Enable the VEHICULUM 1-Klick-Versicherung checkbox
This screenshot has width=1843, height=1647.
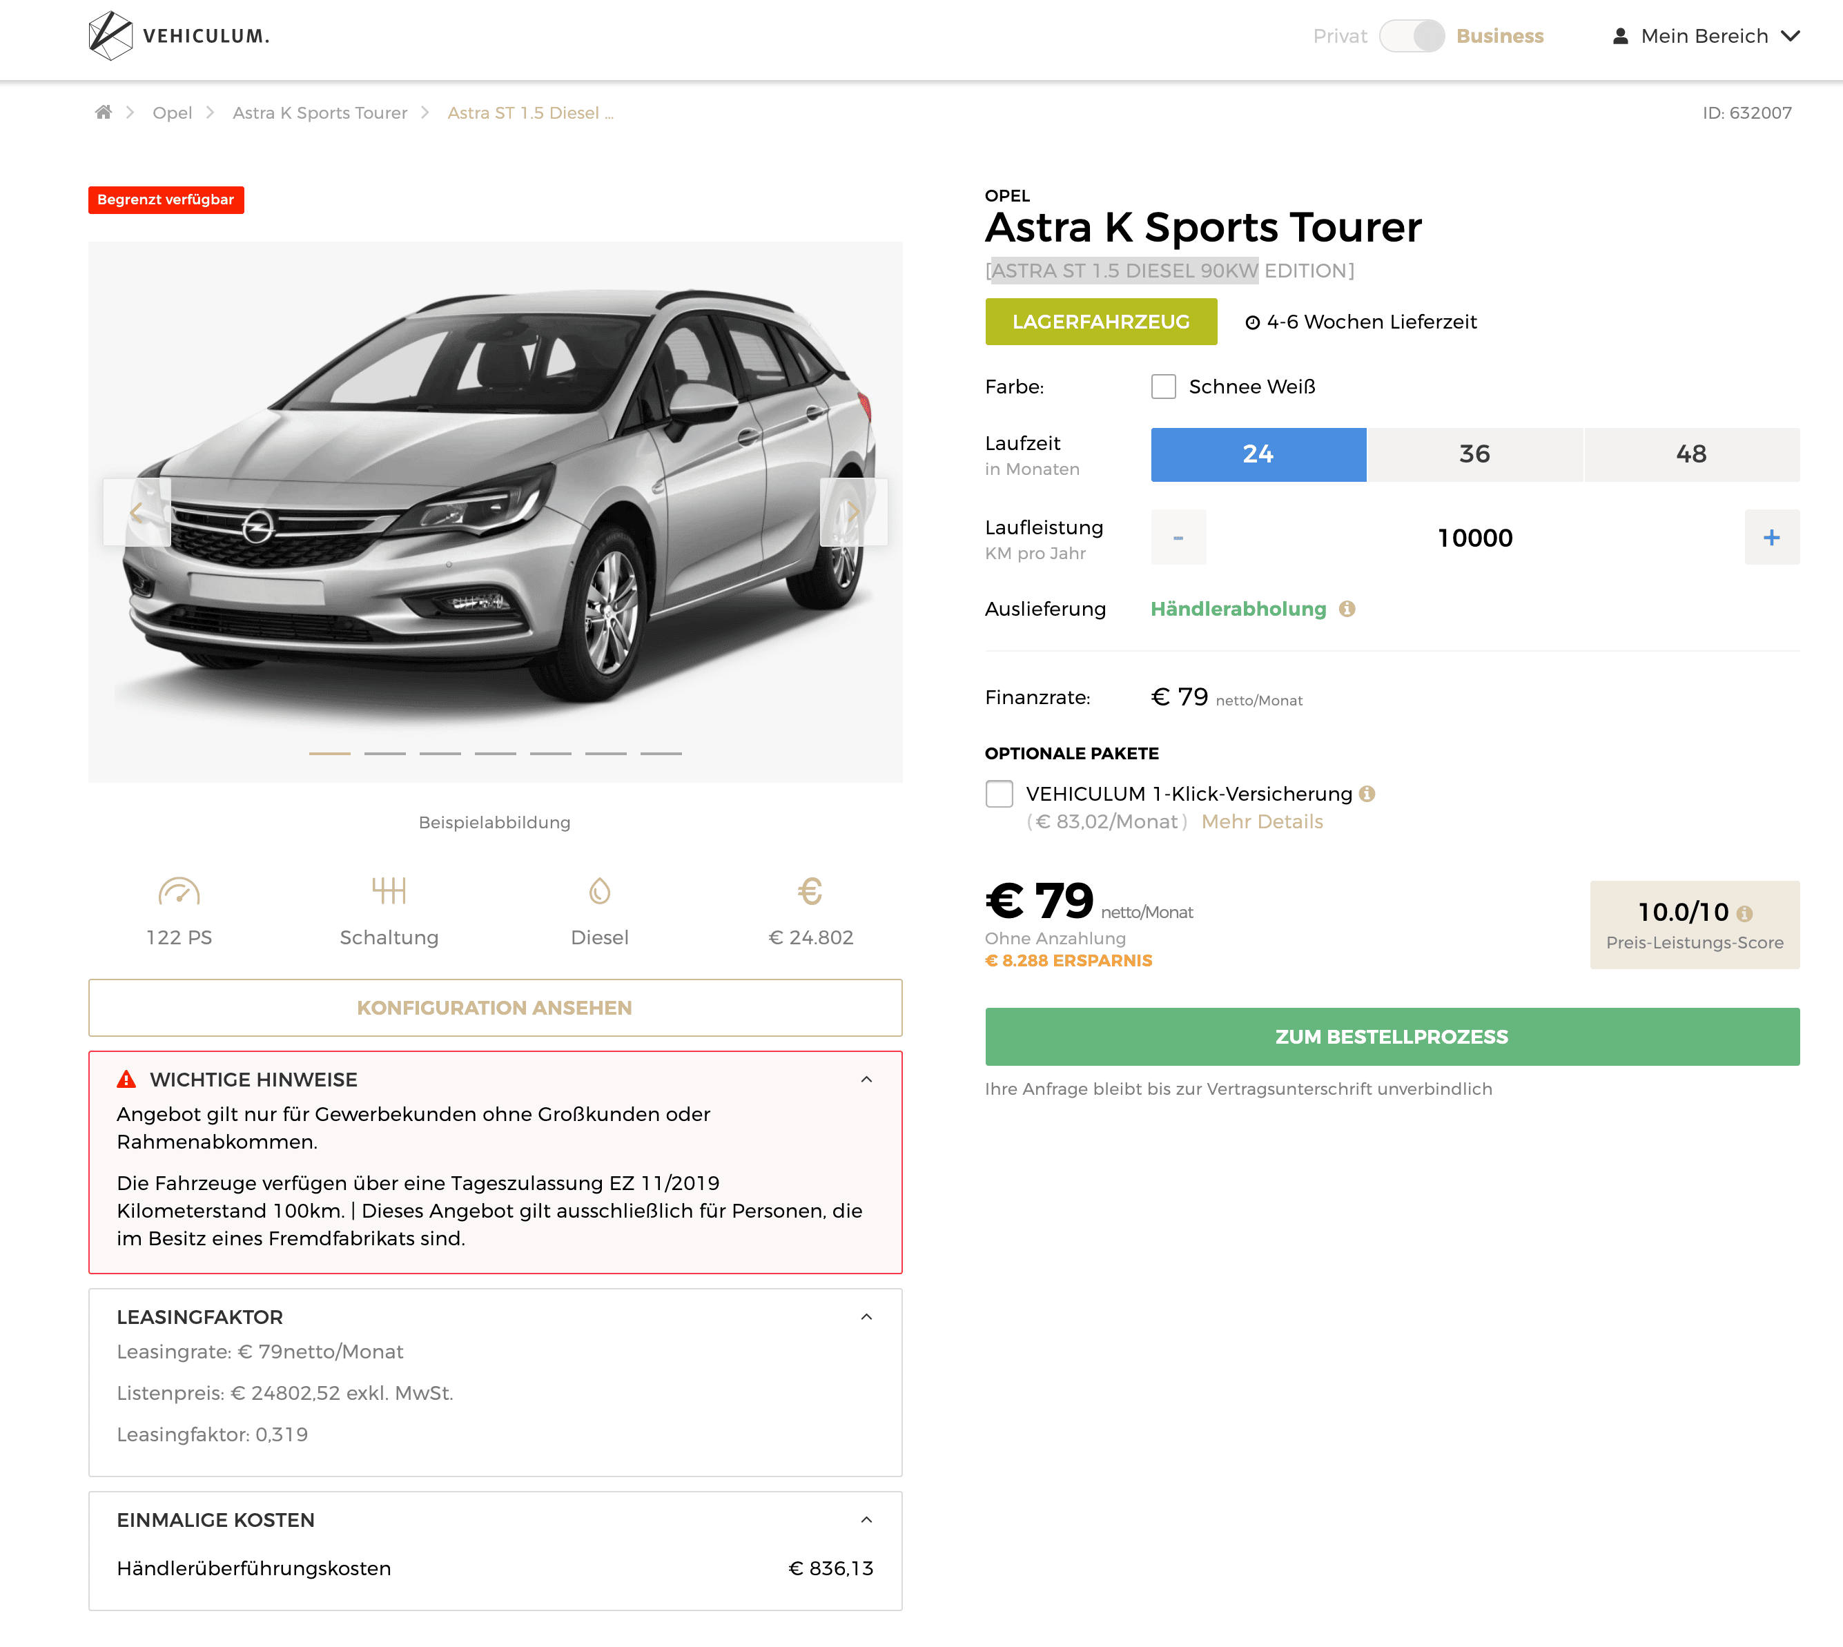pyautogui.click(x=999, y=794)
